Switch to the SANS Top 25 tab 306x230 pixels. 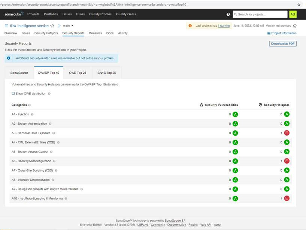pos(106,73)
